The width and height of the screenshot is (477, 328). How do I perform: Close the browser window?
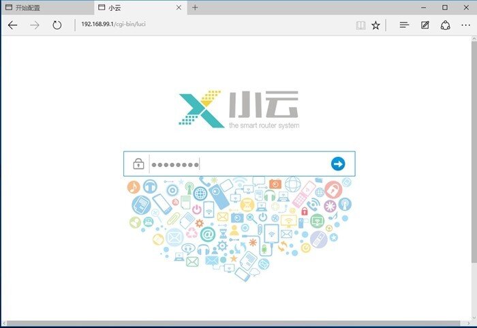click(x=466, y=8)
